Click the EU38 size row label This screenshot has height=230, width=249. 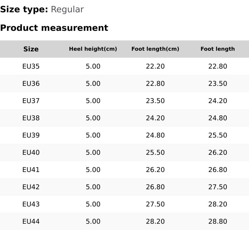pos(31,118)
